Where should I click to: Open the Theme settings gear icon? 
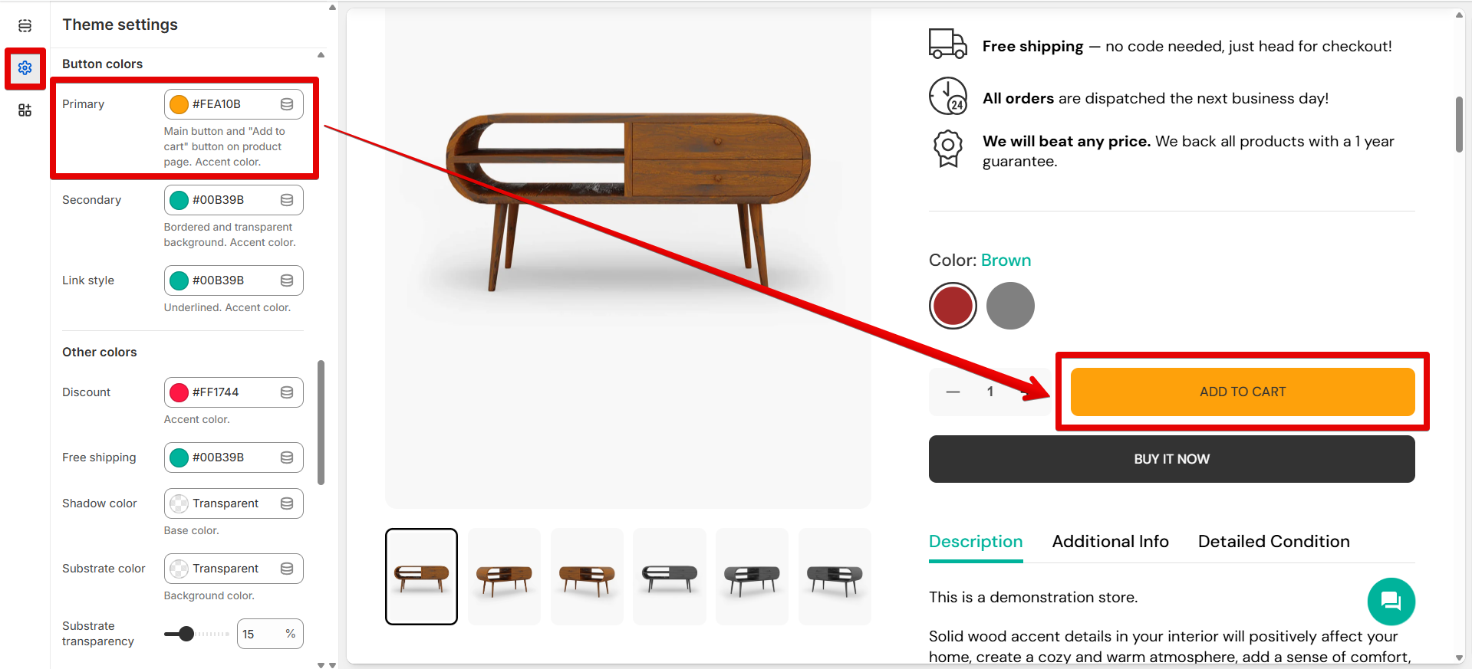click(25, 68)
